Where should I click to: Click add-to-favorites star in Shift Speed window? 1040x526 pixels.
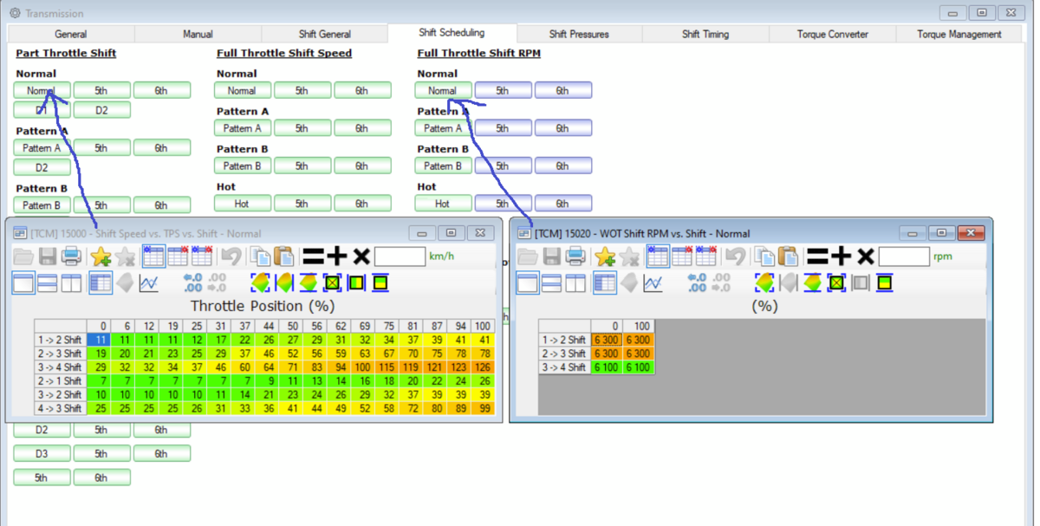(x=101, y=257)
